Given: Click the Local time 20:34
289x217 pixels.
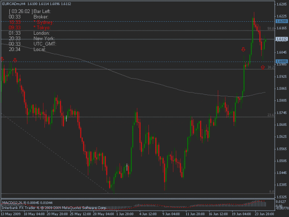Looking at the screenshot, I should coord(14,50).
